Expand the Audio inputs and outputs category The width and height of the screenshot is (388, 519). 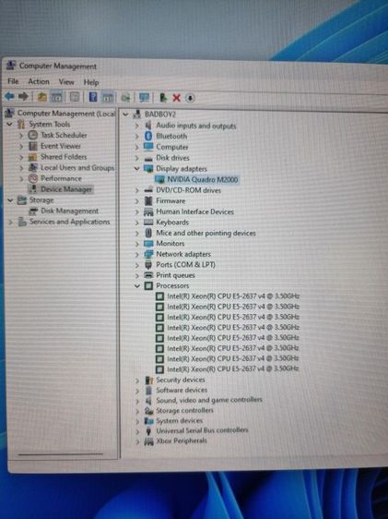136,126
